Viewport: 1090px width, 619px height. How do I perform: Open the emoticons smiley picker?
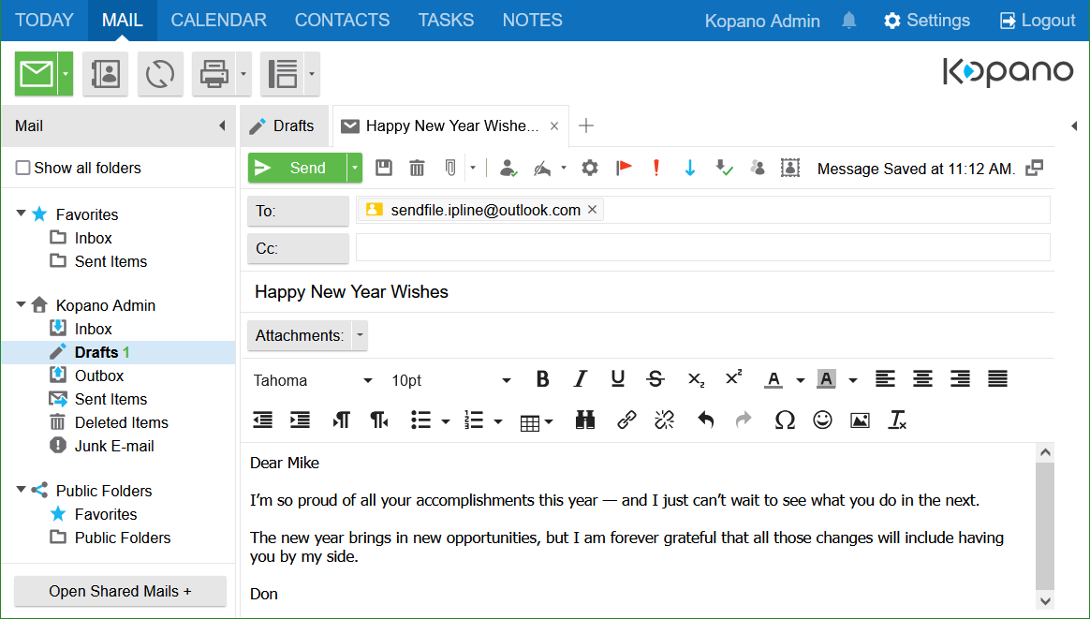822,420
